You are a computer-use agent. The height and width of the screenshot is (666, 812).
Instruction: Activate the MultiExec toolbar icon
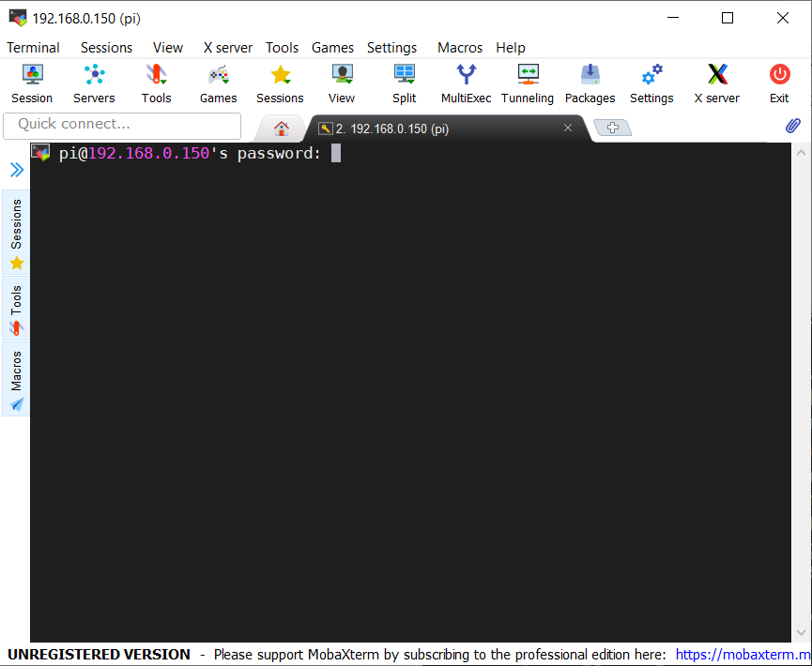pyautogui.click(x=466, y=83)
